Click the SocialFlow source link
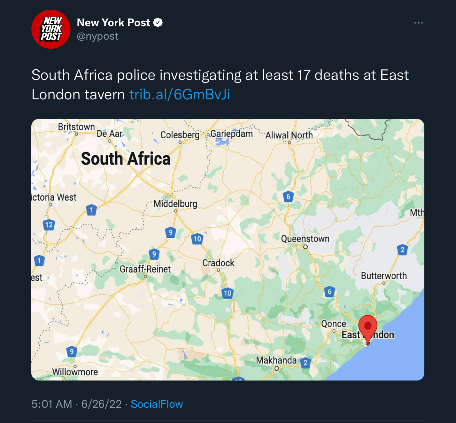Image resolution: width=456 pixels, height=423 pixels. coord(157,404)
